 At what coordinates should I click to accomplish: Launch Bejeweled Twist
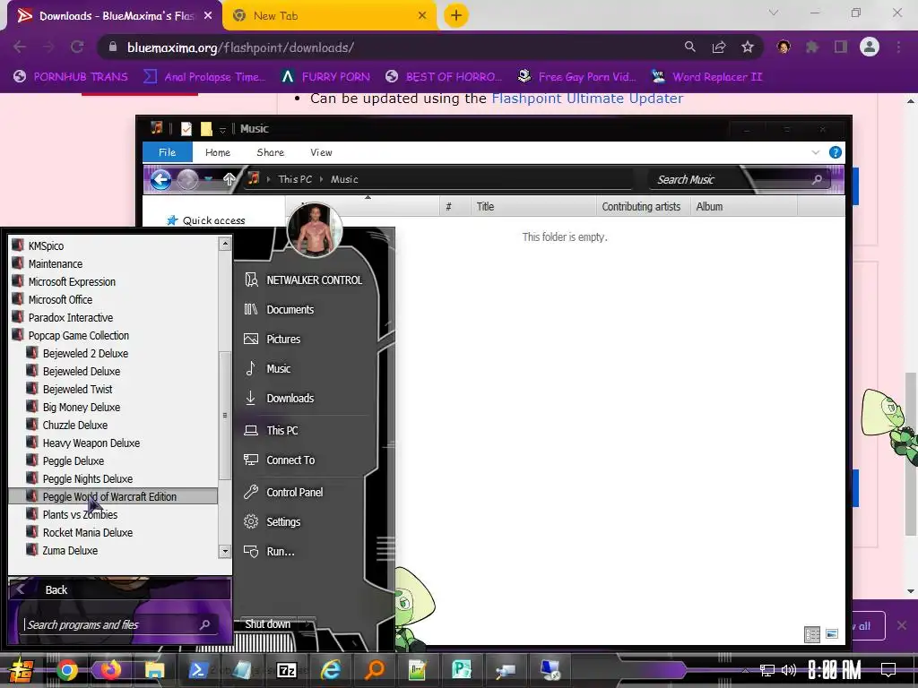tap(77, 389)
